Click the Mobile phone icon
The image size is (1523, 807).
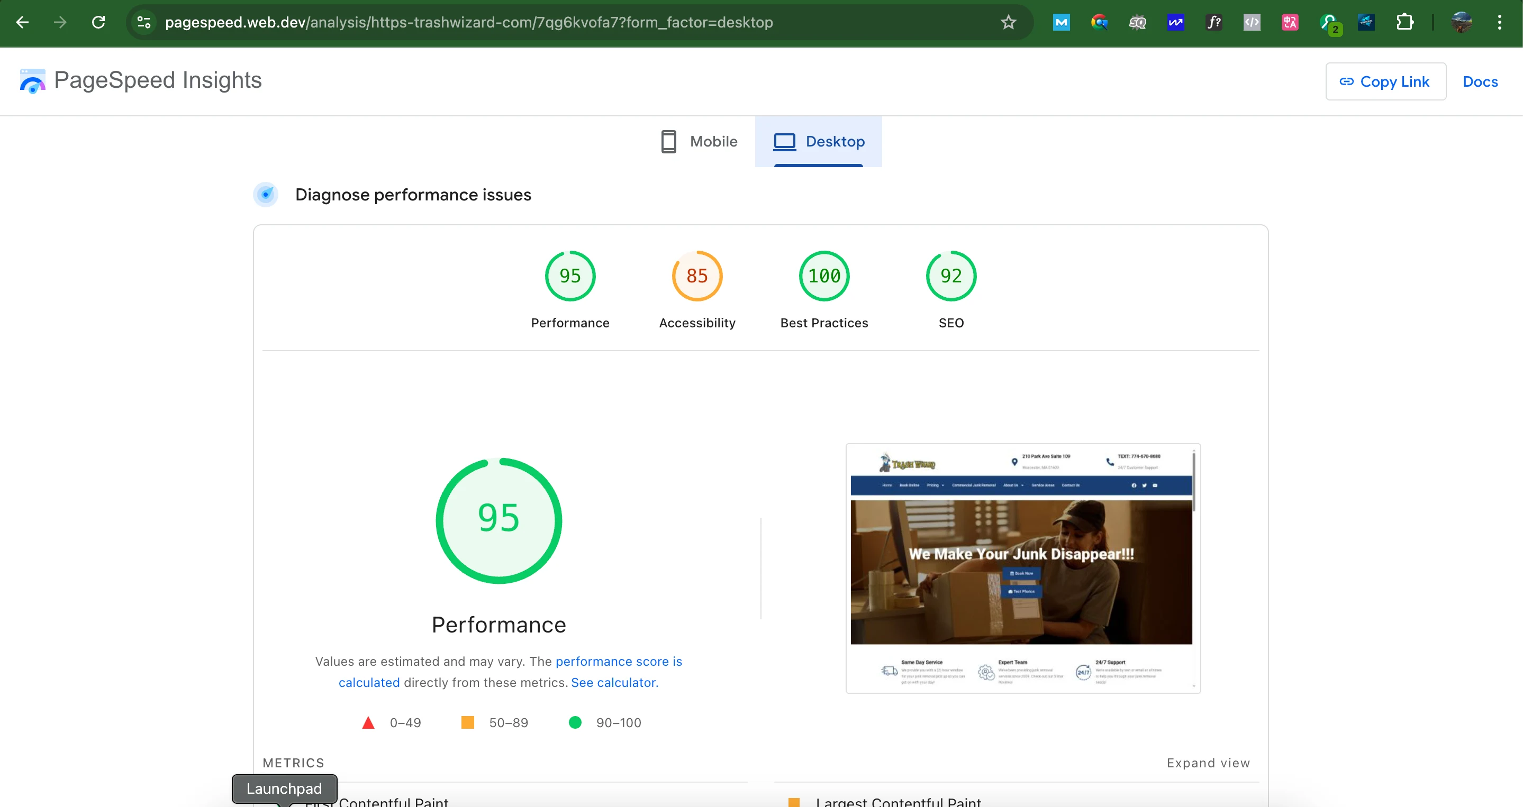[669, 141]
